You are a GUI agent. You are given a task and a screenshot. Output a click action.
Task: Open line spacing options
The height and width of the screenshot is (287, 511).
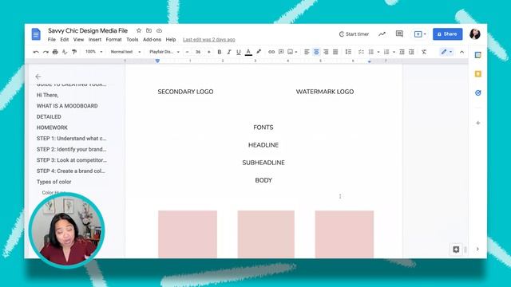tap(348, 52)
